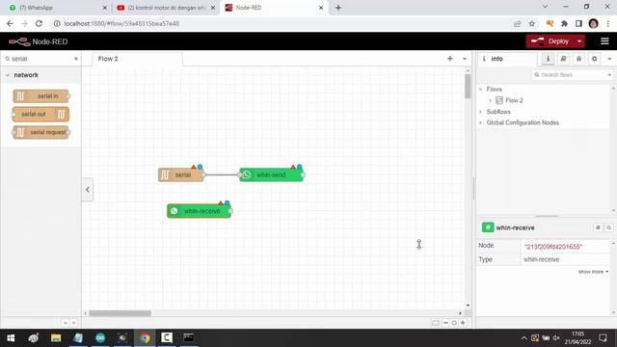The image size is (617, 347).
Task: Select the serial node on the canvas
Action: (x=181, y=174)
